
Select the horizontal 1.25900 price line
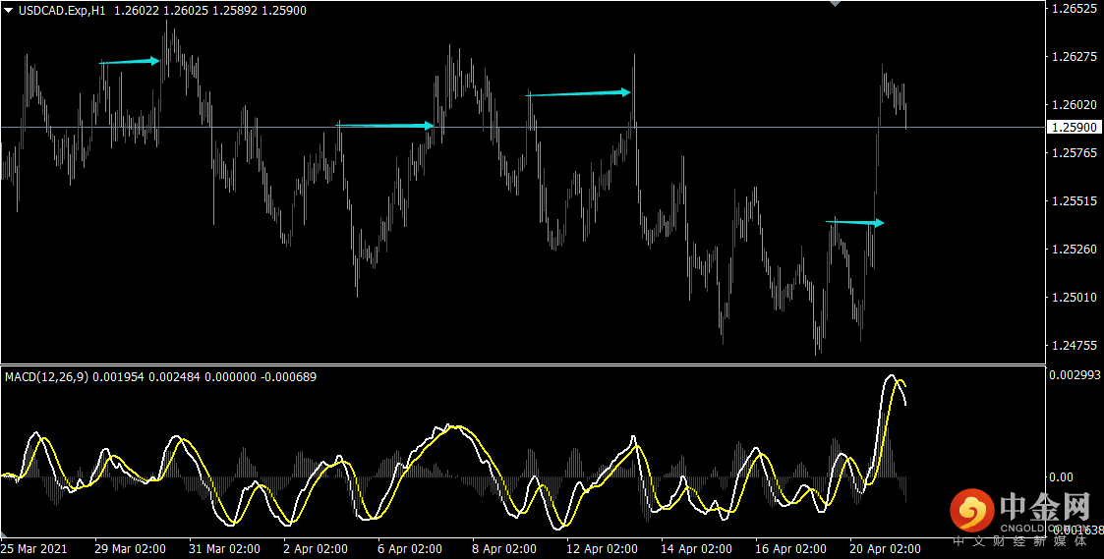pos(523,128)
